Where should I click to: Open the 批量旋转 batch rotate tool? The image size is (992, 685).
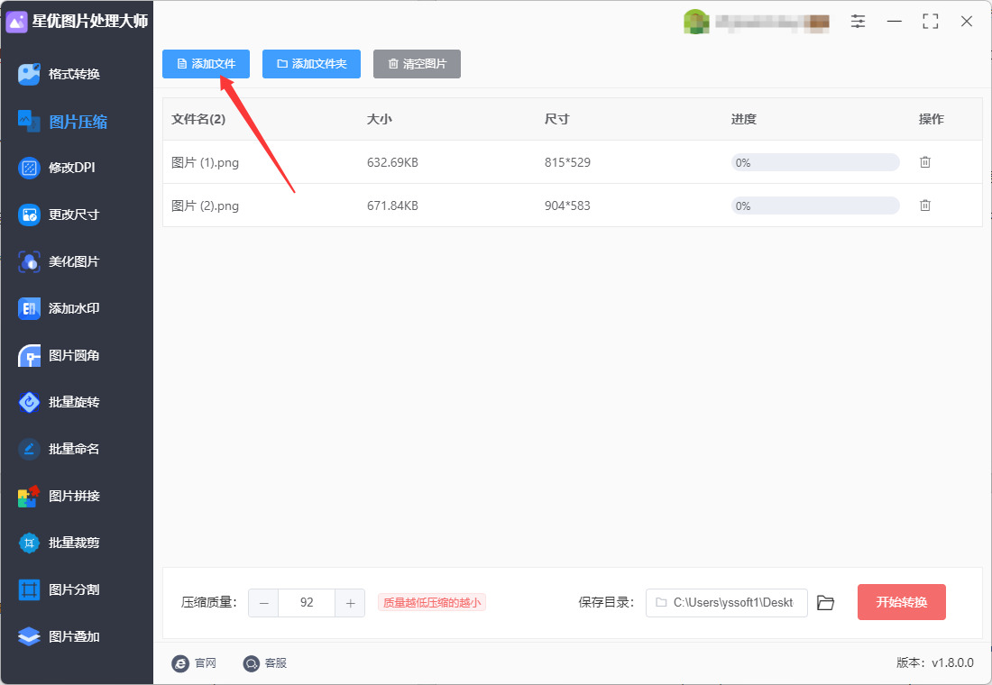pos(59,402)
